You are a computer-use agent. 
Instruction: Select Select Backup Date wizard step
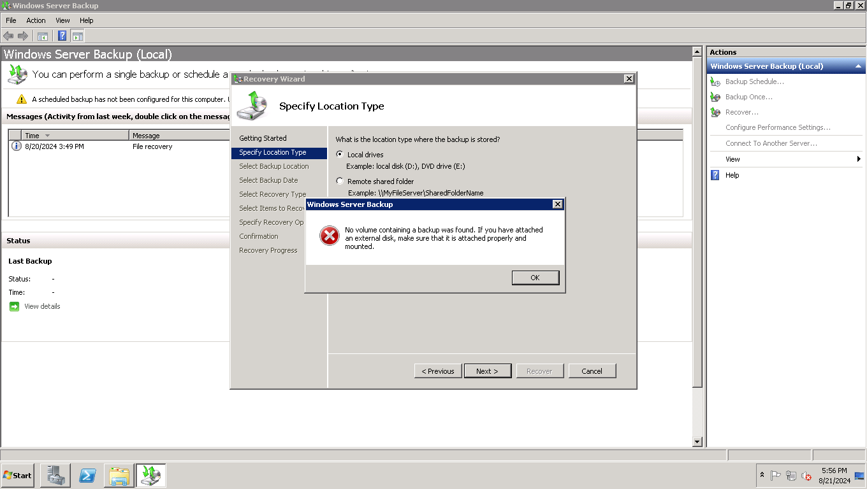pyautogui.click(x=268, y=180)
